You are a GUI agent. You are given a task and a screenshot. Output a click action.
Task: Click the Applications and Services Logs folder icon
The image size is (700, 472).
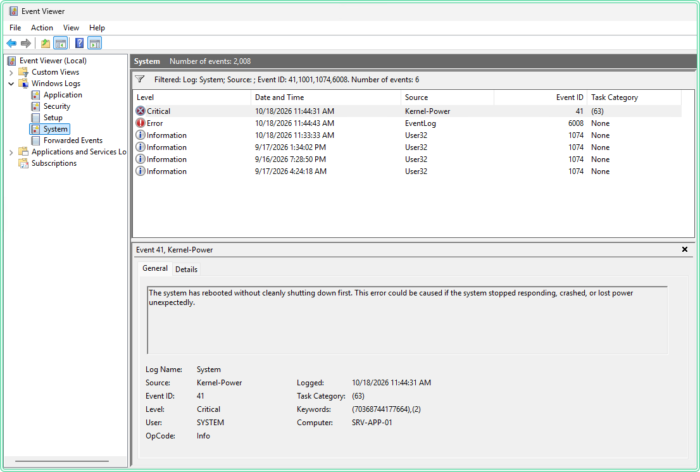23,152
